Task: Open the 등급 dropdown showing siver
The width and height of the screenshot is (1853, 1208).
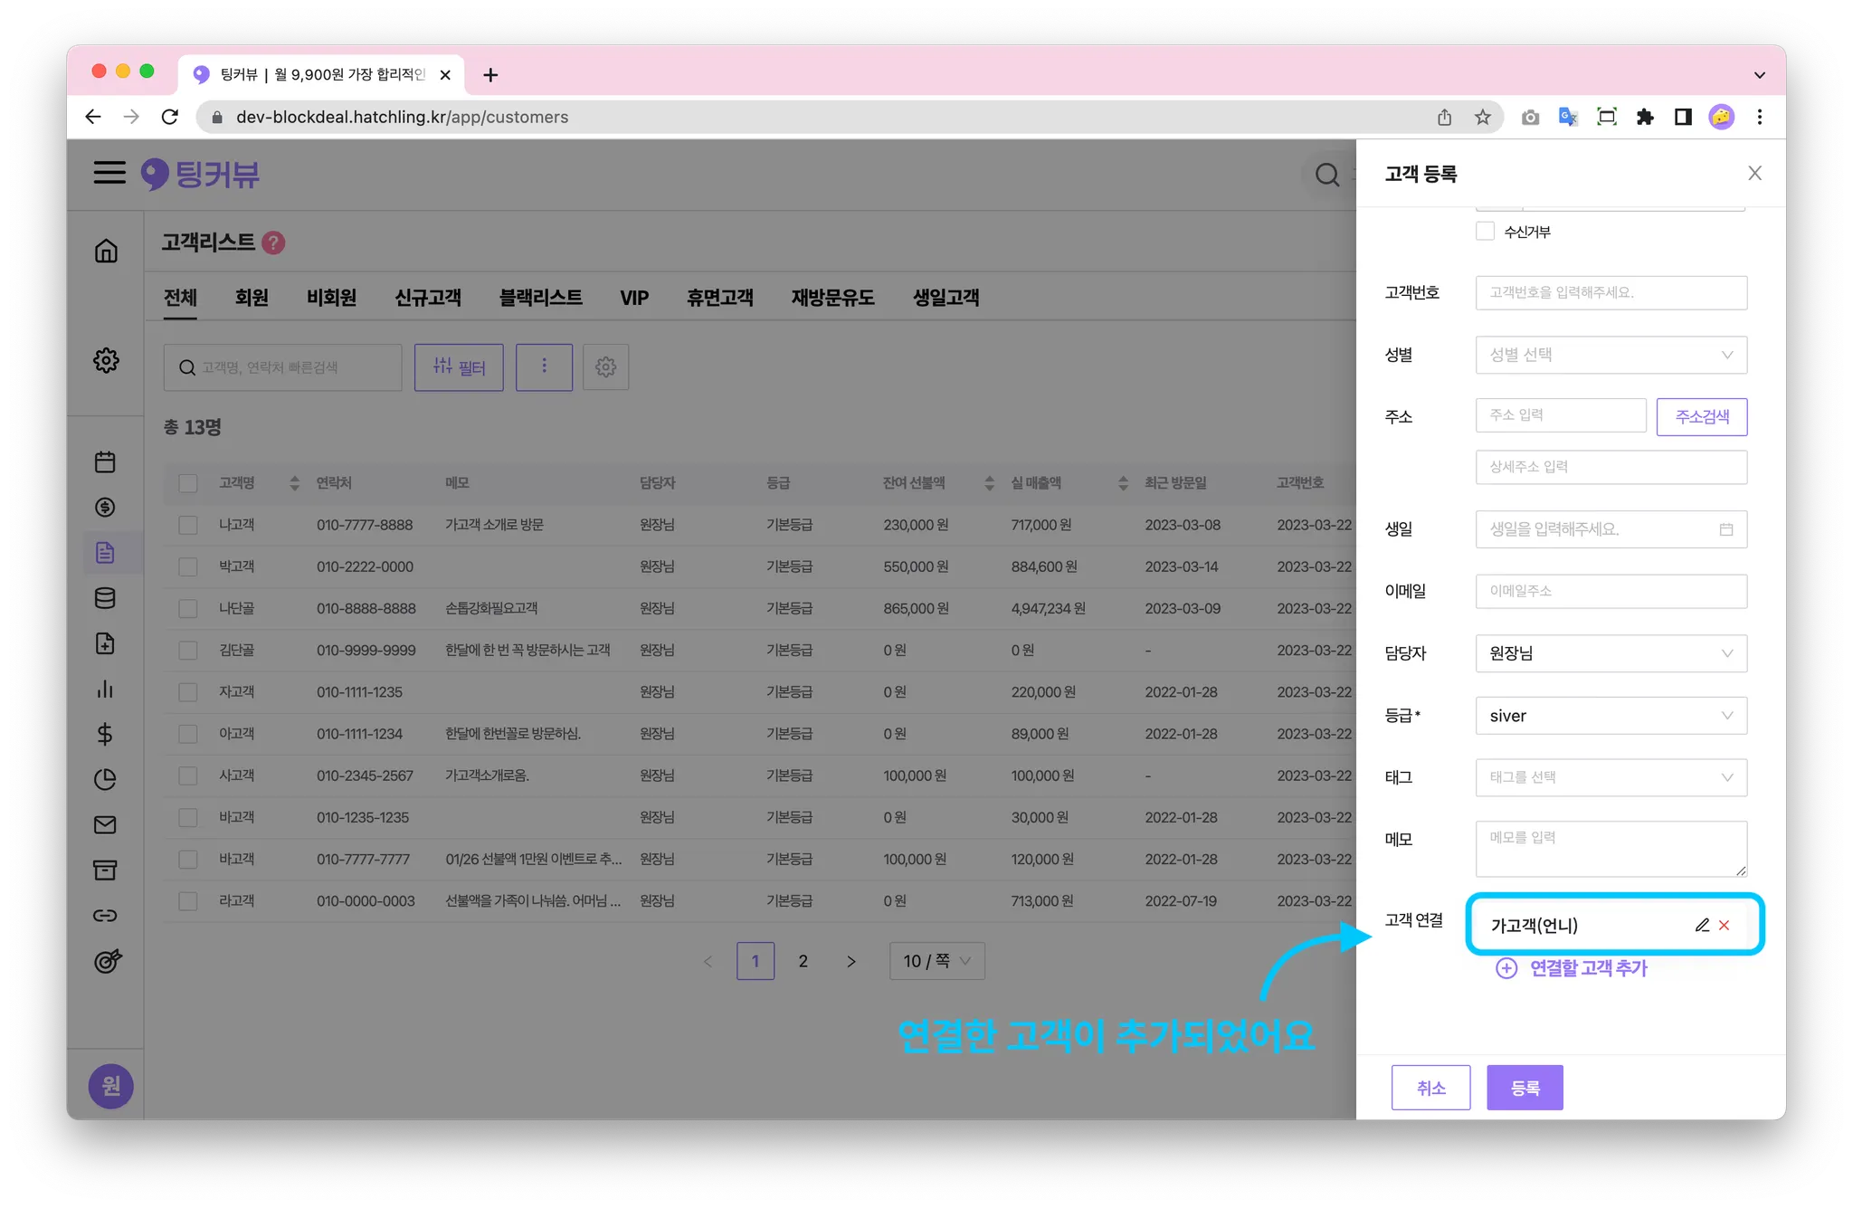Action: click(1611, 716)
